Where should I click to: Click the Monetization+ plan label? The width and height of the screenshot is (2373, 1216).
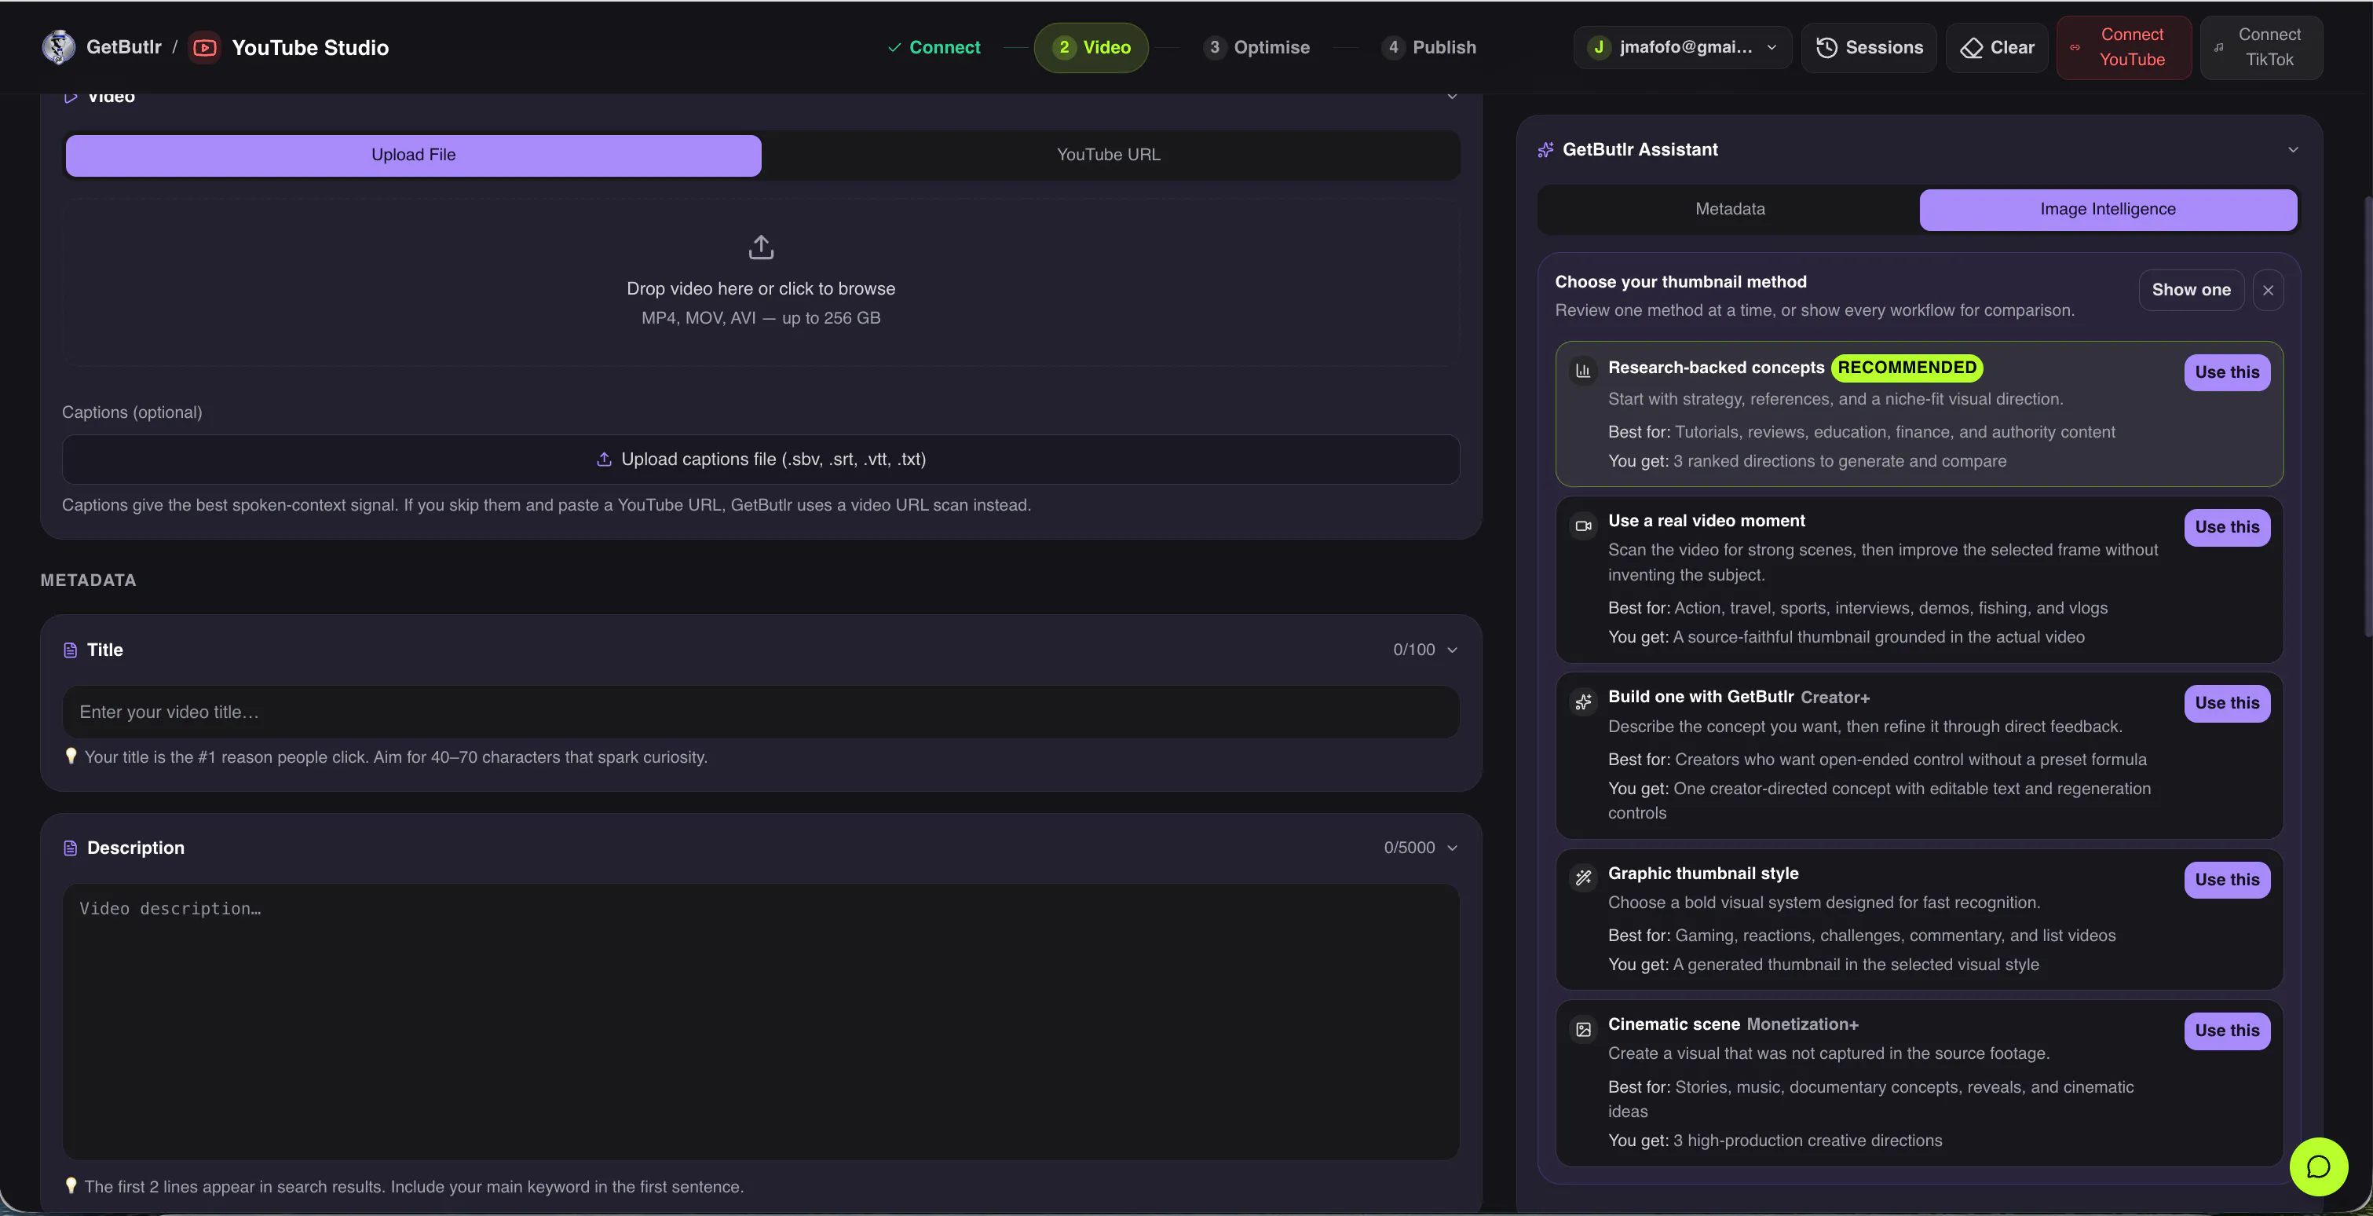(x=1802, y=1024)
